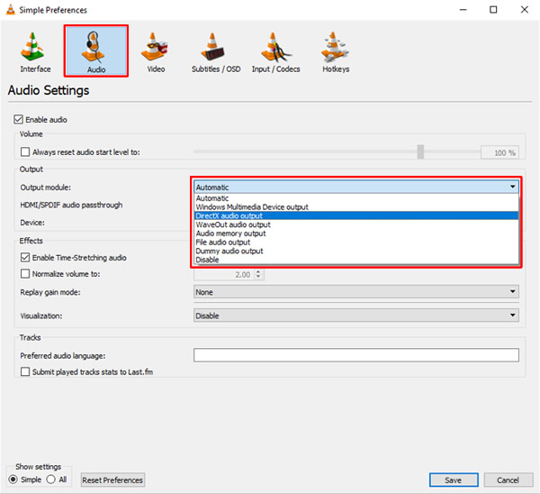Toggle the Enable audio checkbox

tap(18, 120)
